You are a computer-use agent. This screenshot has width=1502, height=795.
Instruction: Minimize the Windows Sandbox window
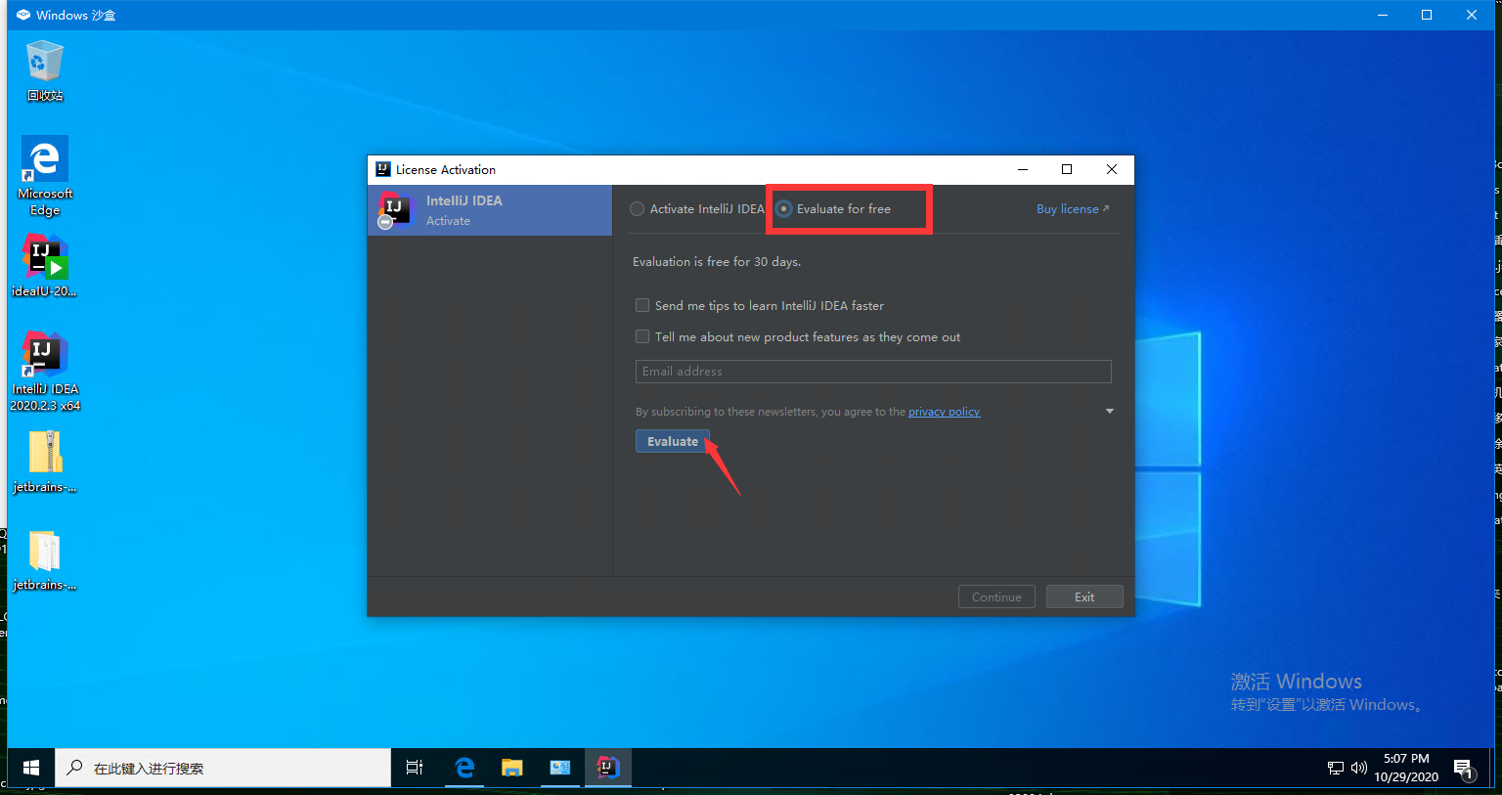[x=1383, y=15]
